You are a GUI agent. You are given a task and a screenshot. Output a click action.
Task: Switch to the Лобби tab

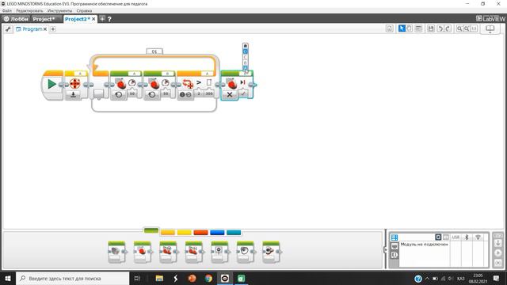[16, 19]
